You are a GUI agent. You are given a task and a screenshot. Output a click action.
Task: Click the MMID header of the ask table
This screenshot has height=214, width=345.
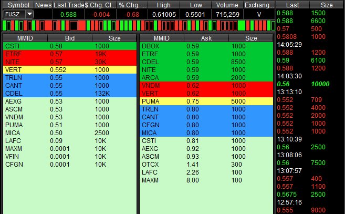[x=162, y=38]
